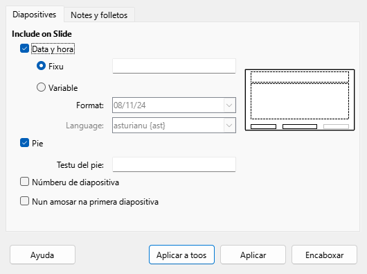367x274 pixels.
Task: Switch to the Diapositives tab
Action: pos(35,15)
